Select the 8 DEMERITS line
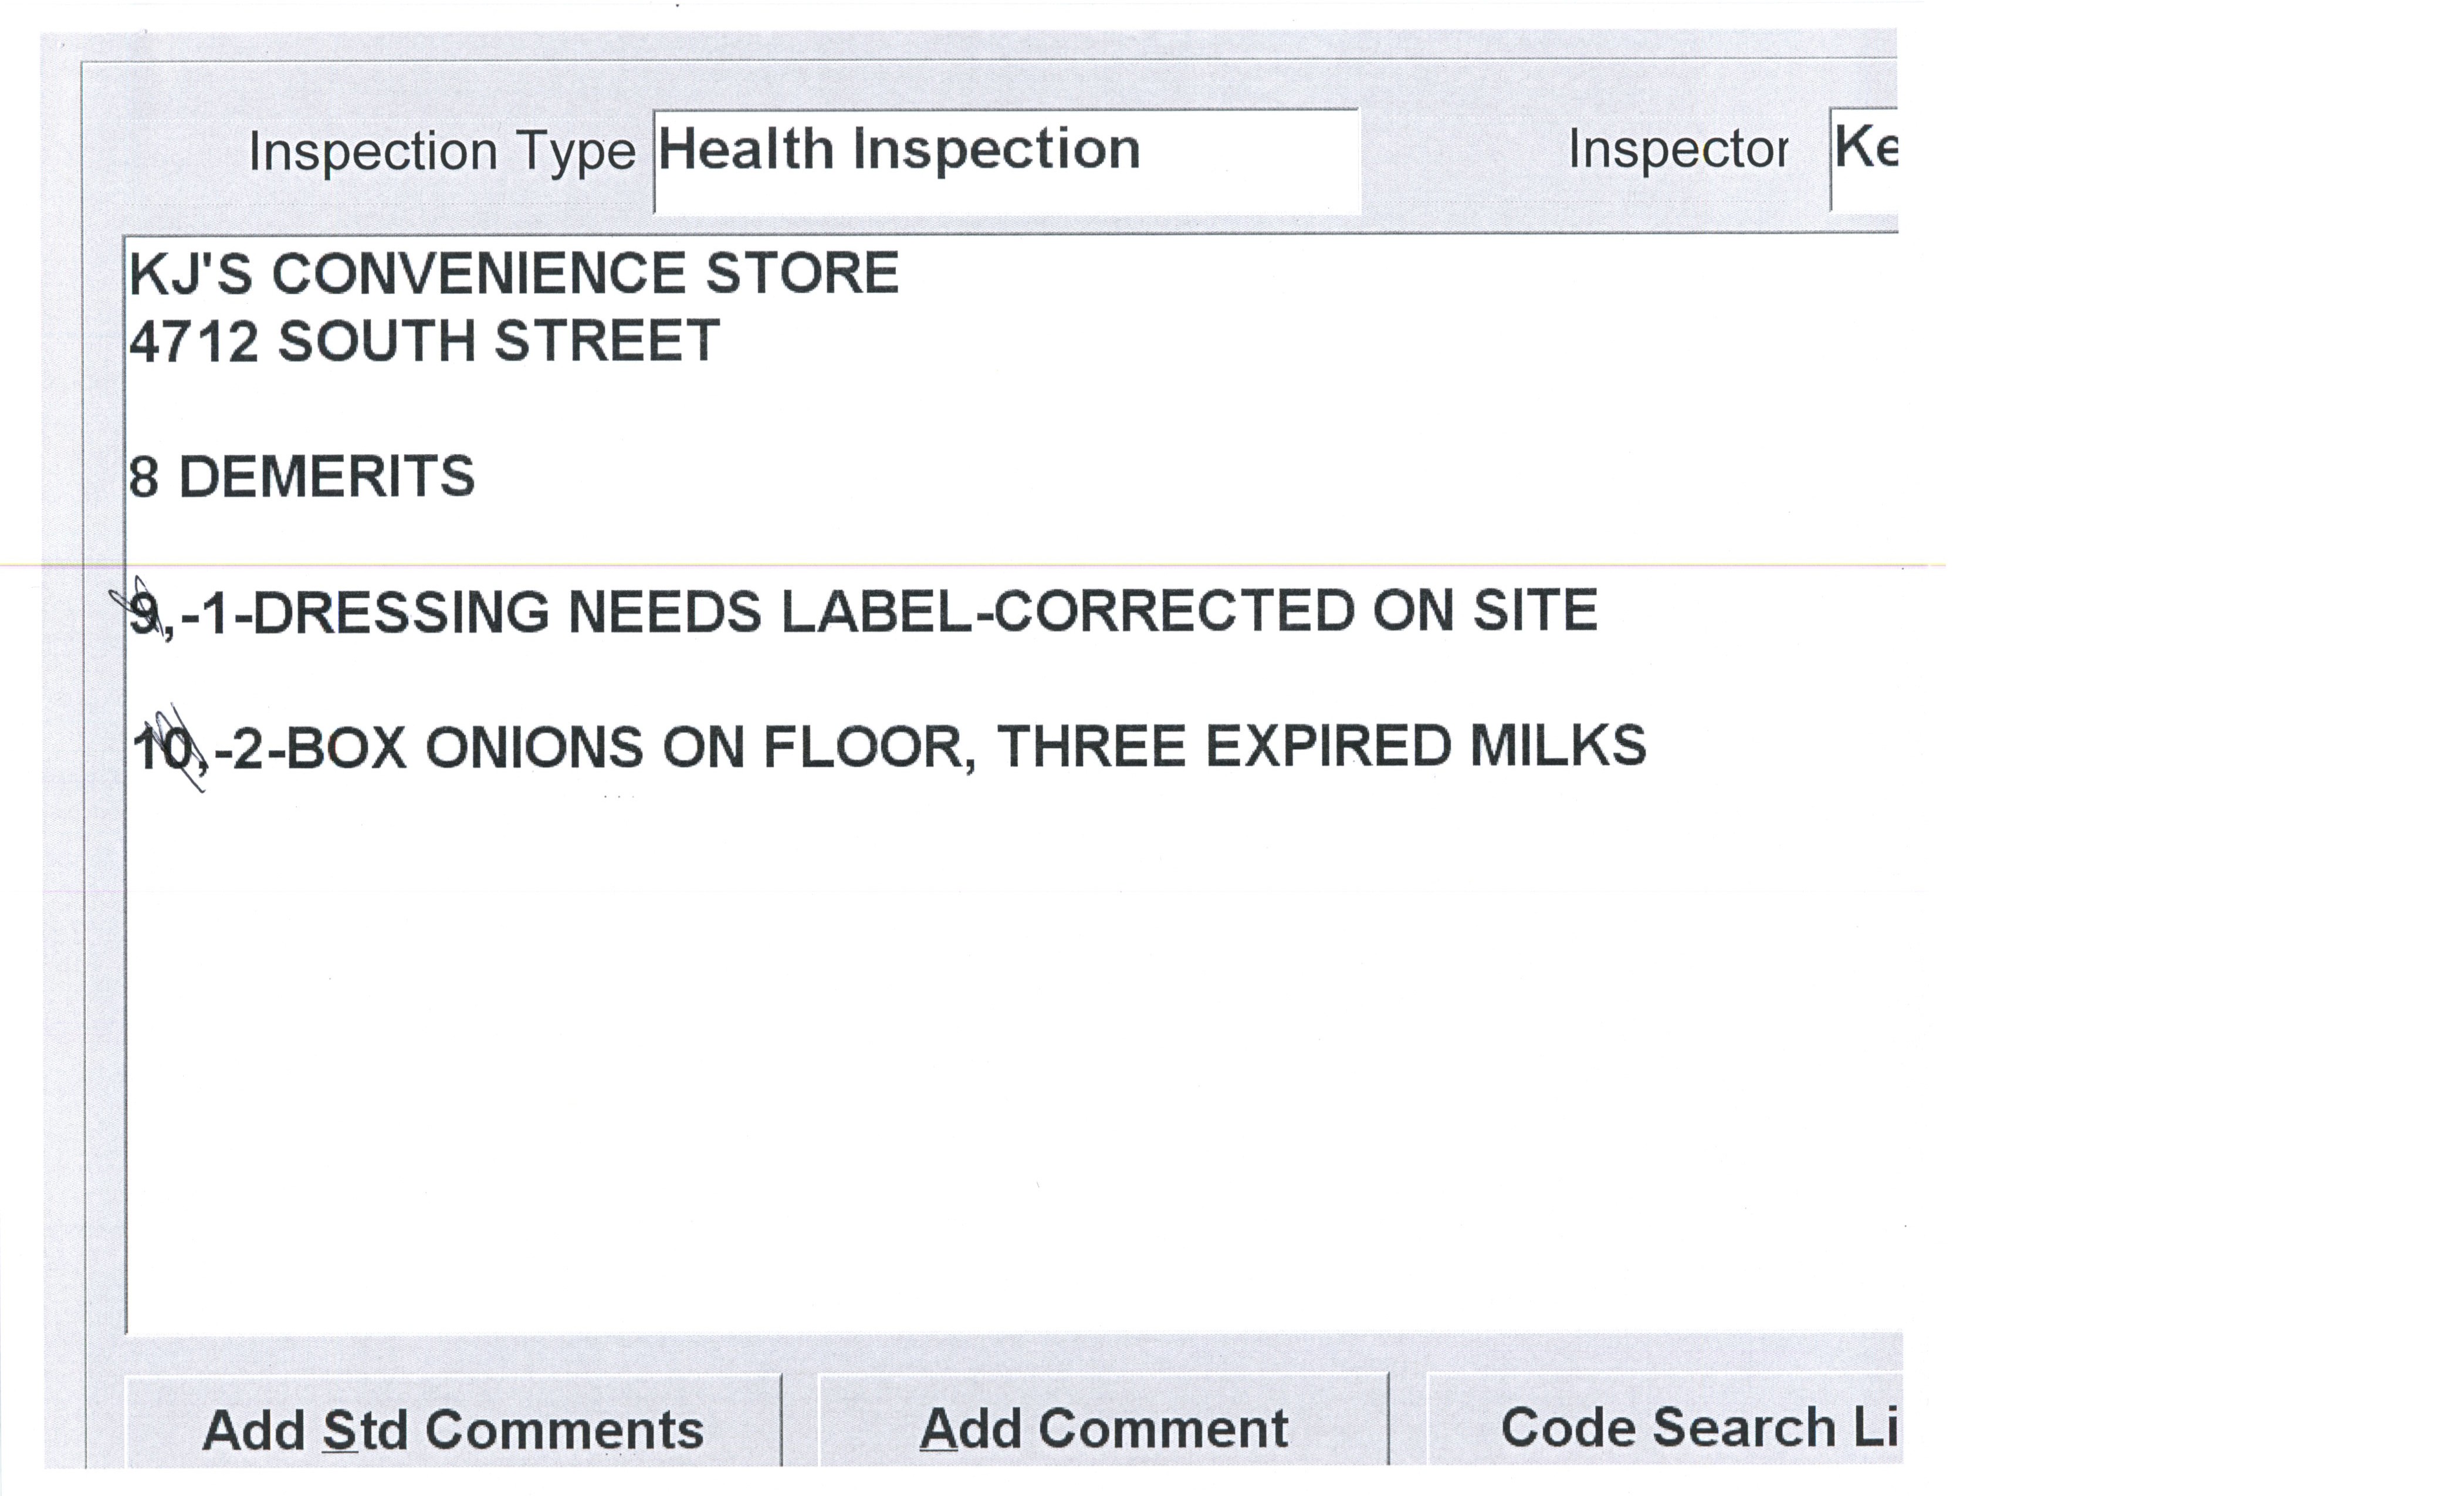Image resolution: width=2464 pixels, height=1496 pixels. coord(301,476)
